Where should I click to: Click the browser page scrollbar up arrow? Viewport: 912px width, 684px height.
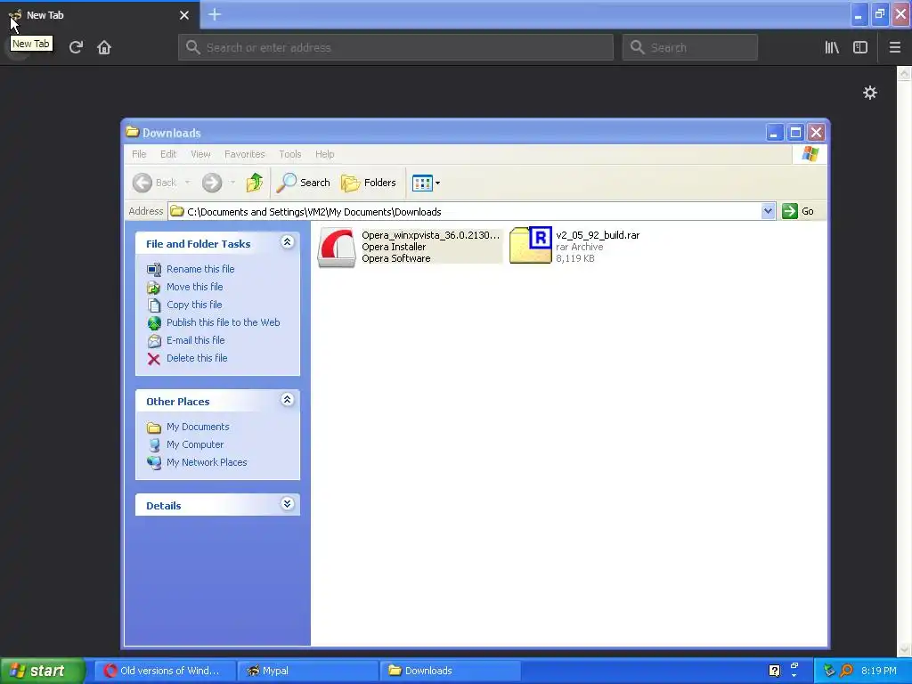[905, 73]
